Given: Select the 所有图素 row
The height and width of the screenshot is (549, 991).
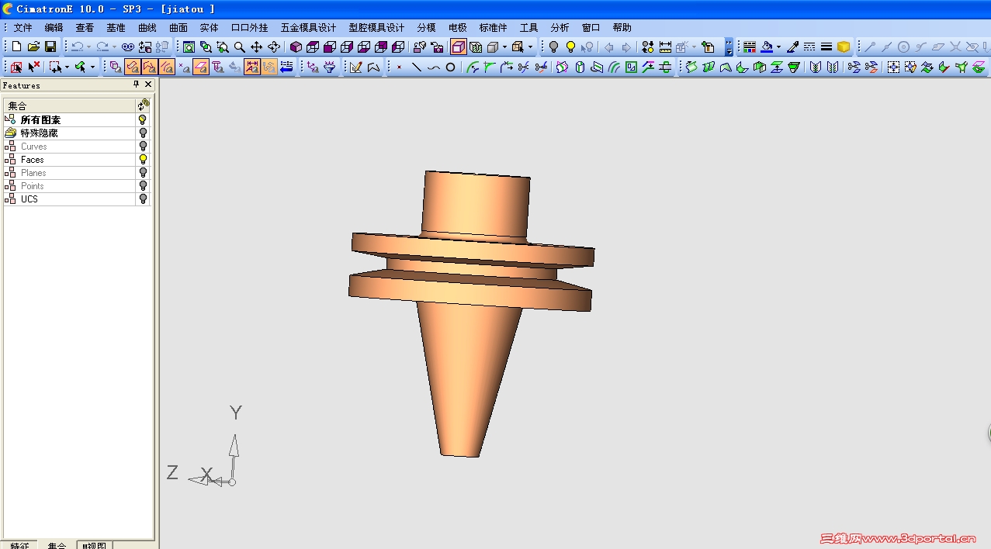Looking at the screenshot, I should click(x=70, y=120).
